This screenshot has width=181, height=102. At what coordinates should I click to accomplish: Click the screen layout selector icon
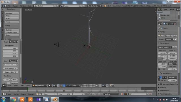click(x=35, y=6)
